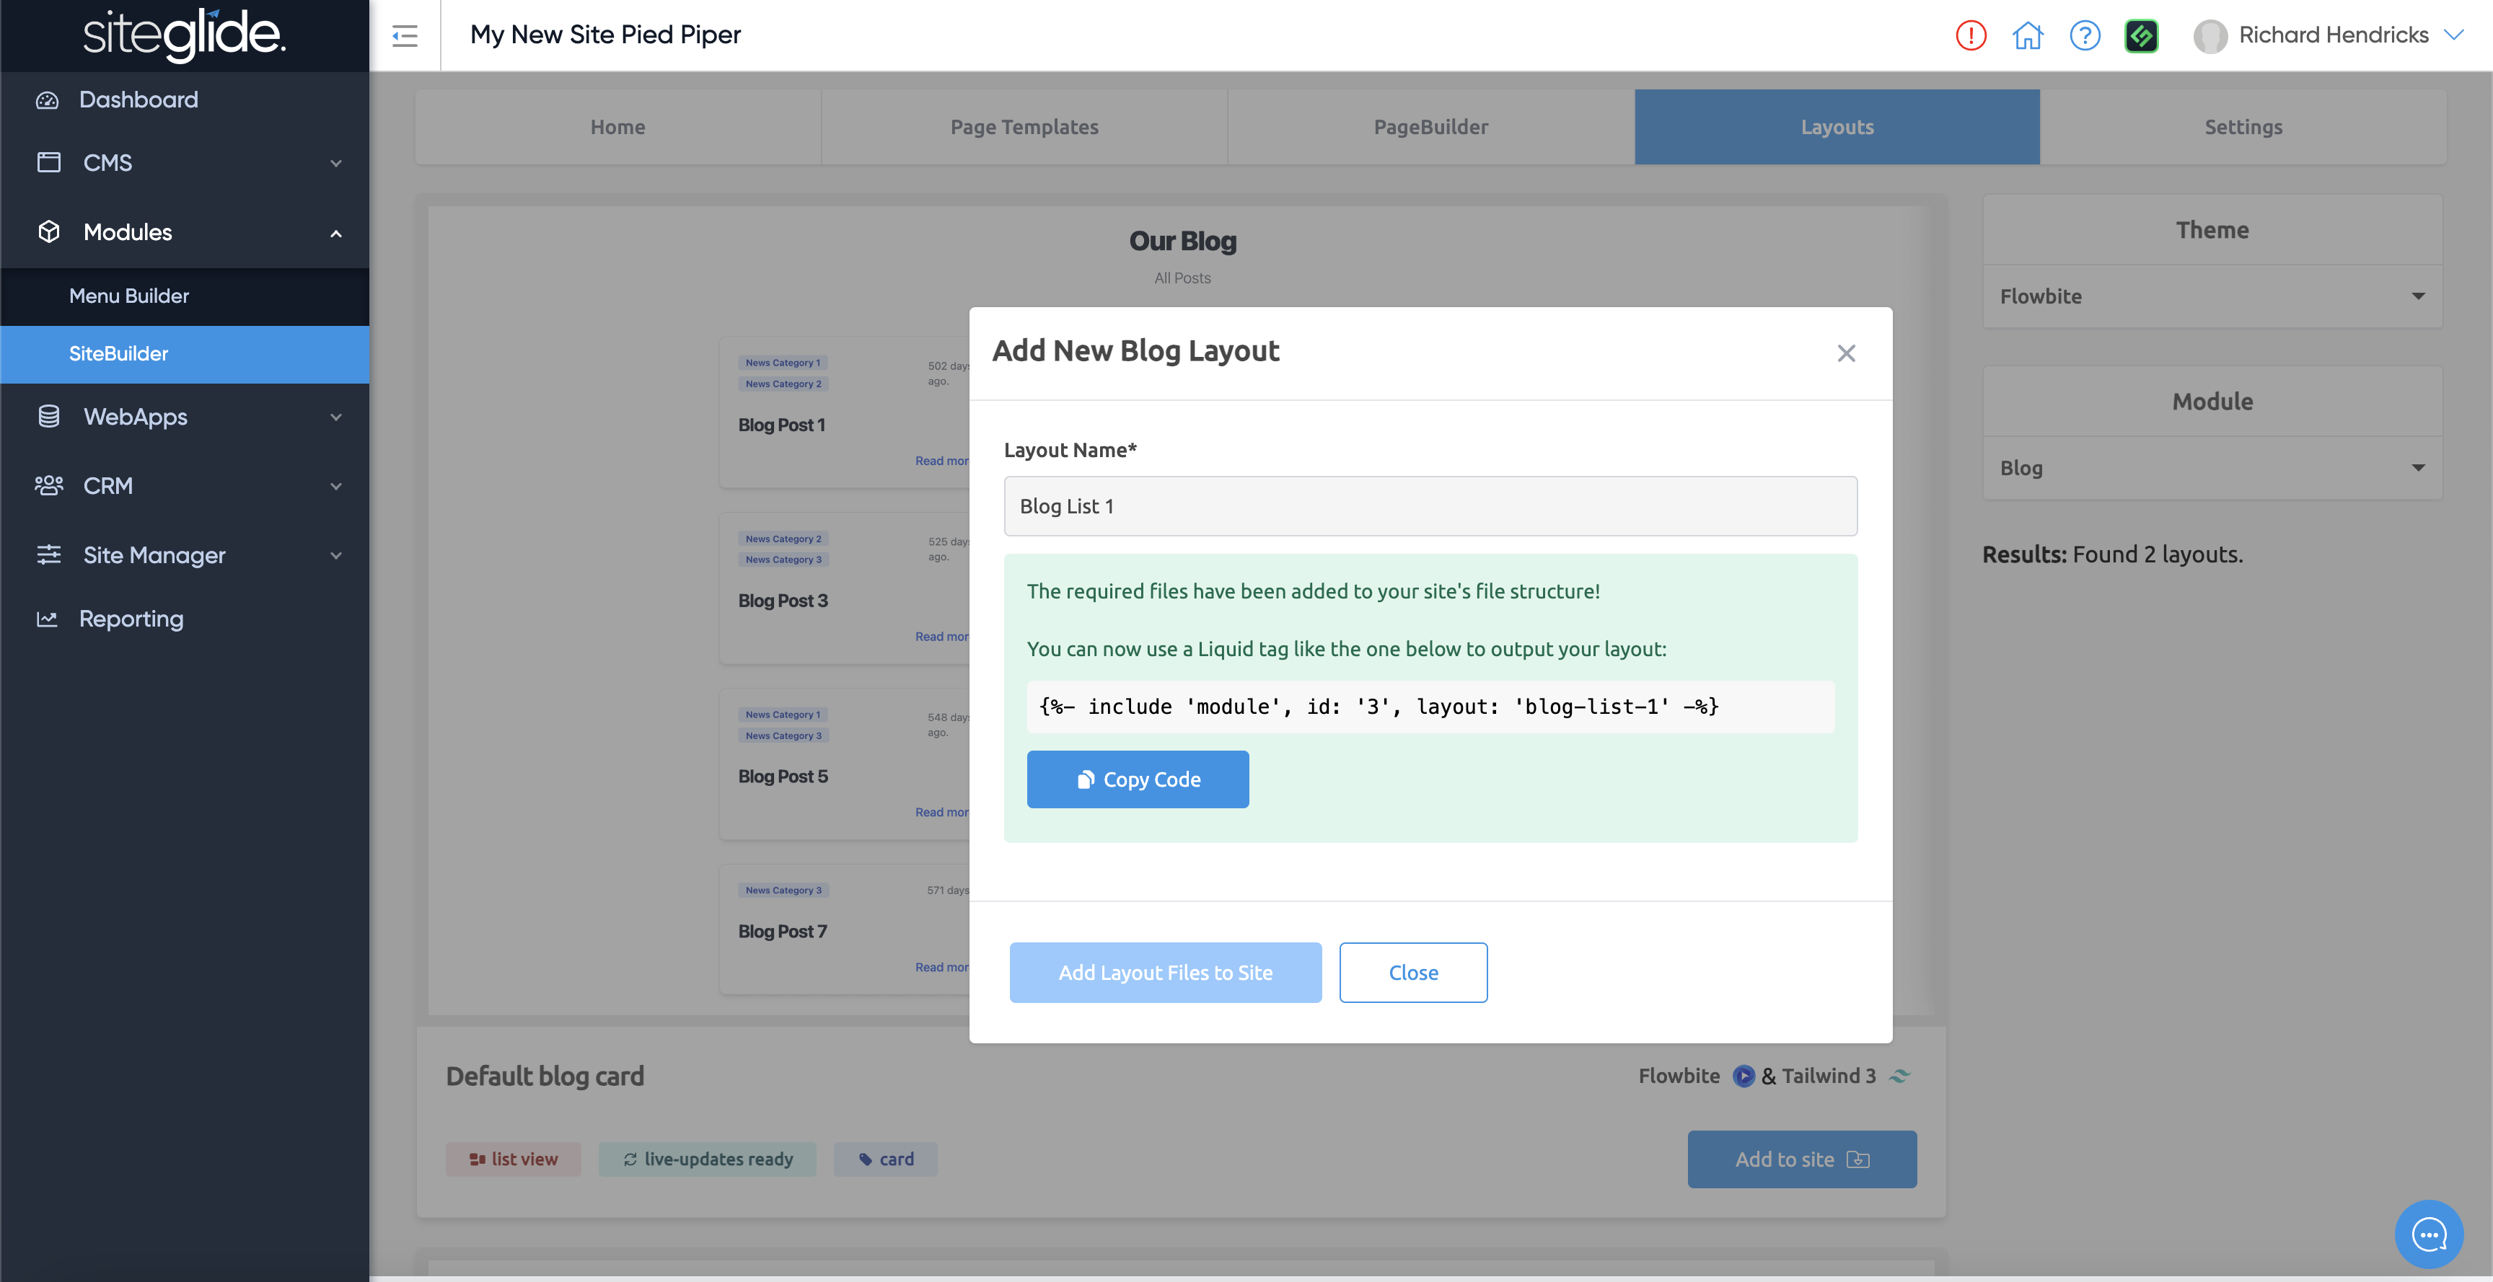Click the help question mark icon
The width and height of the screenshot is (2493, 1282).
(x=2085, y=36)
